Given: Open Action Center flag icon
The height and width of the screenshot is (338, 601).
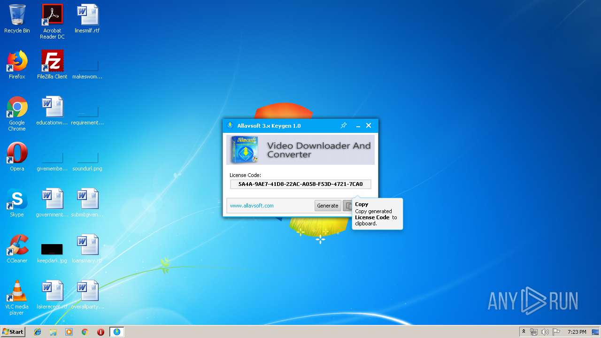Looking at the screenshot, I should [556, 332].
